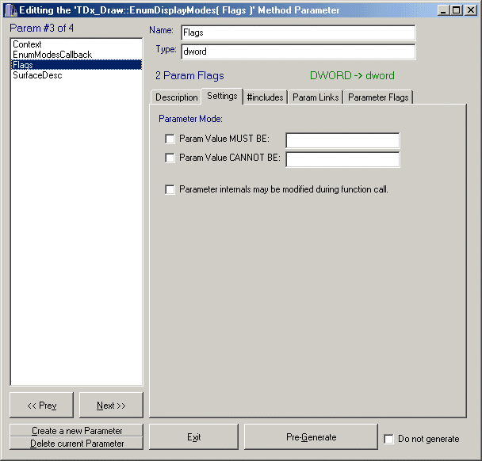Toggle Parameter internals may be modified checkbox
The width and height of the screenshot is (482, 461).
coord(170,189)
